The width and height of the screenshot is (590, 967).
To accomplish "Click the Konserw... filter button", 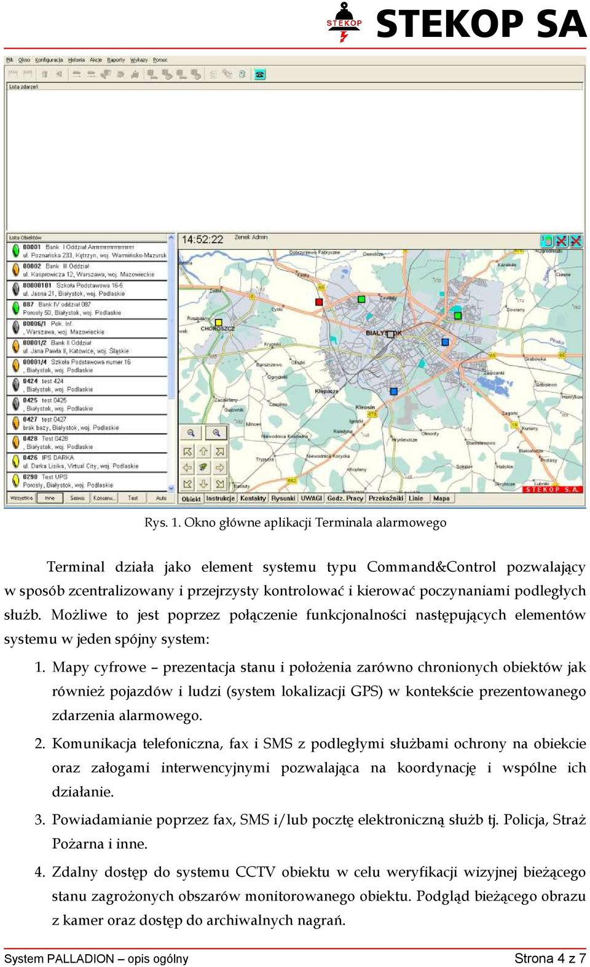I will (x=104, y=498).
